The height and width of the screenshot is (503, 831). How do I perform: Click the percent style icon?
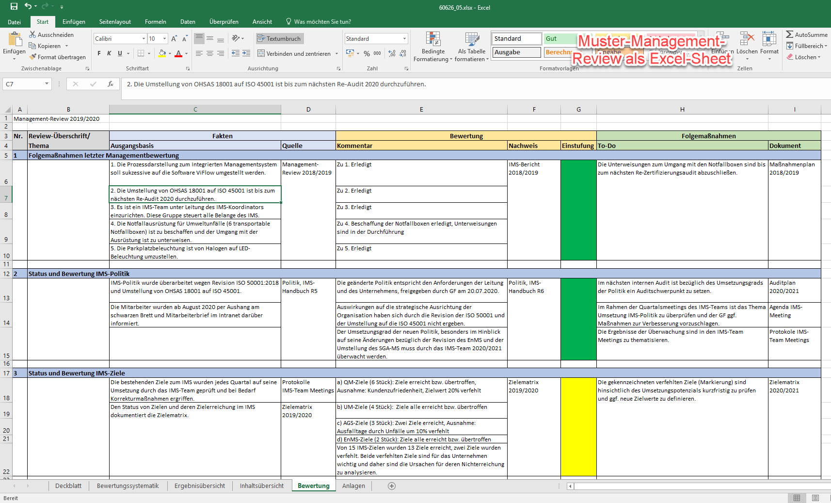[x=367, y=53]
